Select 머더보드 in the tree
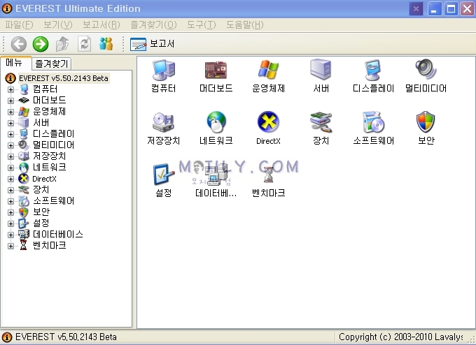Image resolution: width=476 pixels, height=345 pixels. [49, 101]
